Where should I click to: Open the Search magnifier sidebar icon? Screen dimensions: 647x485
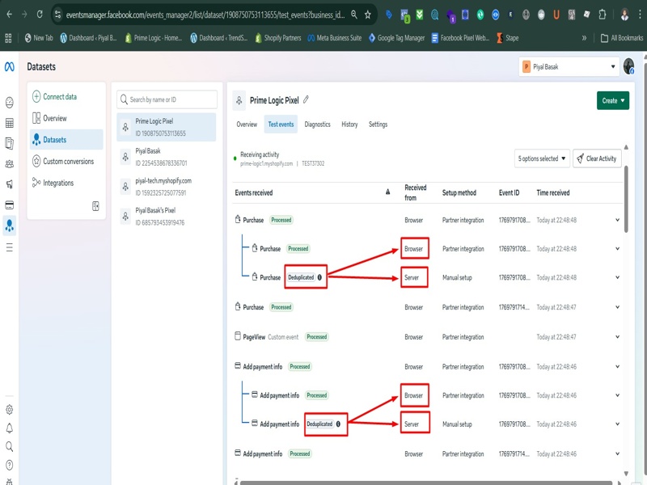click(9, 446)
